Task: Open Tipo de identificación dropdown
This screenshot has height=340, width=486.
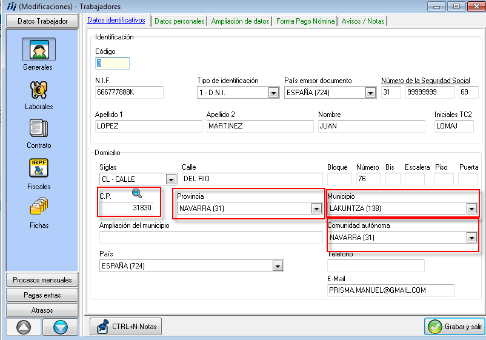Action: pyautogui.click(x=273, y=93)
